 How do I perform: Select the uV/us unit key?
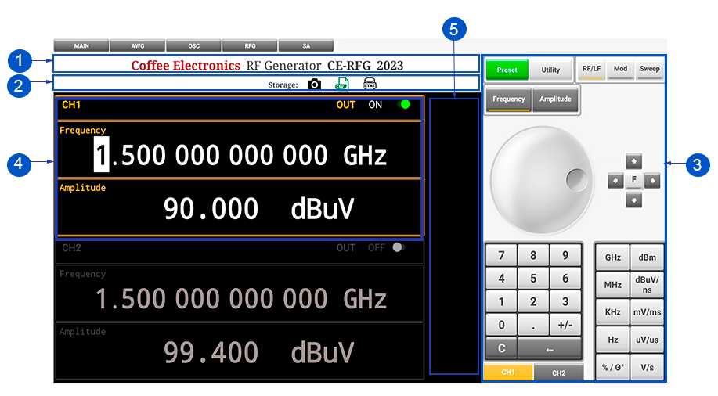tap(647, 340)
